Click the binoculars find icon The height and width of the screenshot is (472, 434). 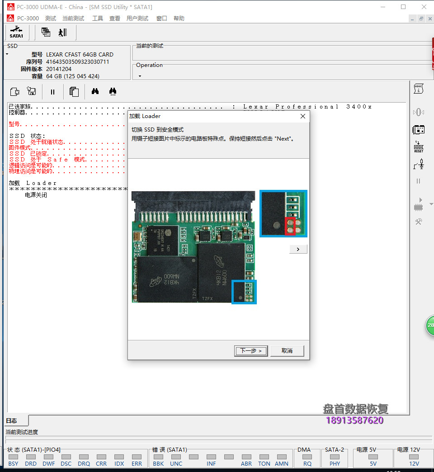[95, 91]
